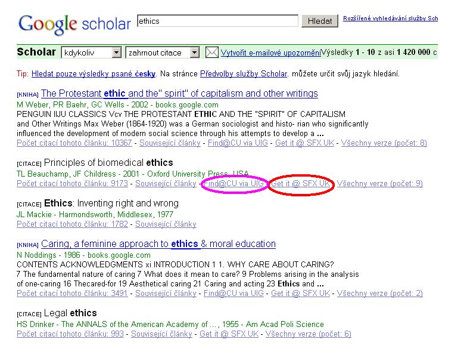Screen dimensions: 464x364
Task: Click 'Vytvořit e-mailové upozornění' link
Action: (x=270, y=53)
